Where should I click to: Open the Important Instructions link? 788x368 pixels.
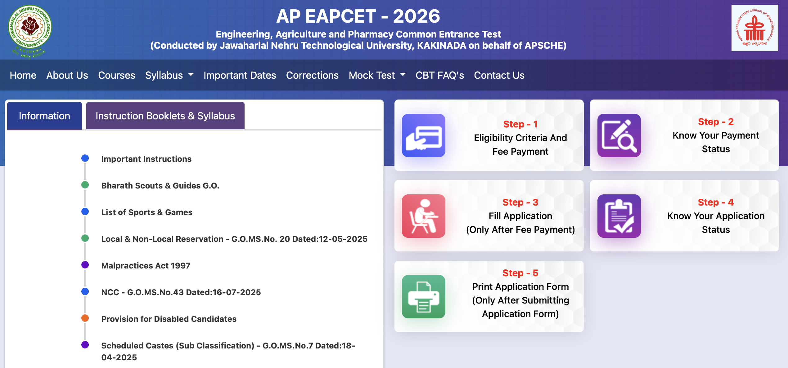point(146,159)
